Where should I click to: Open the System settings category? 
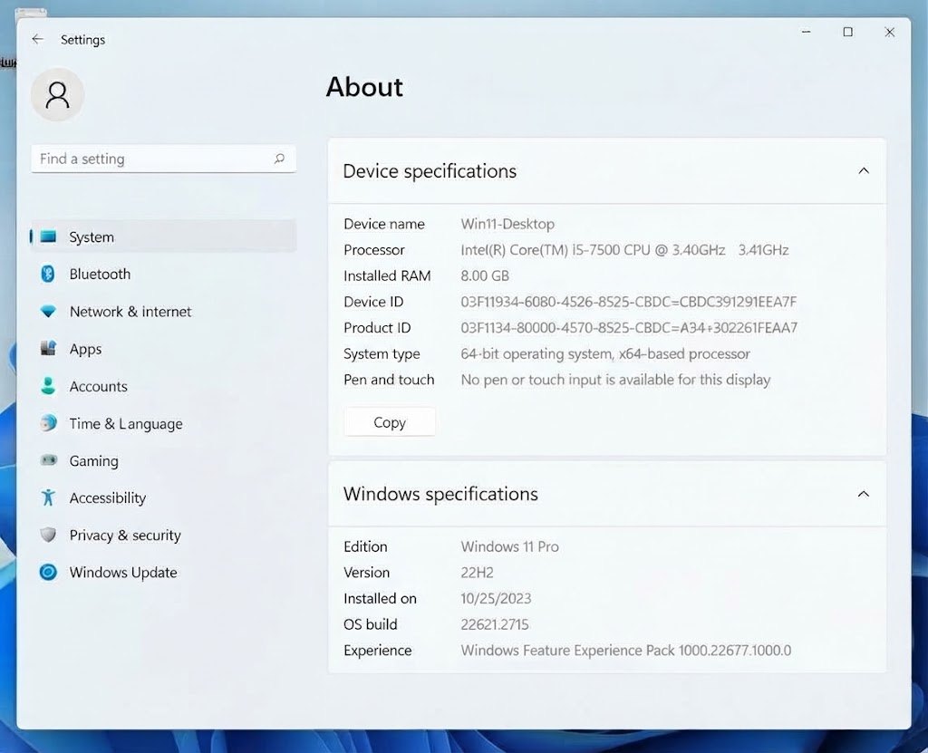tap(163, 237)
